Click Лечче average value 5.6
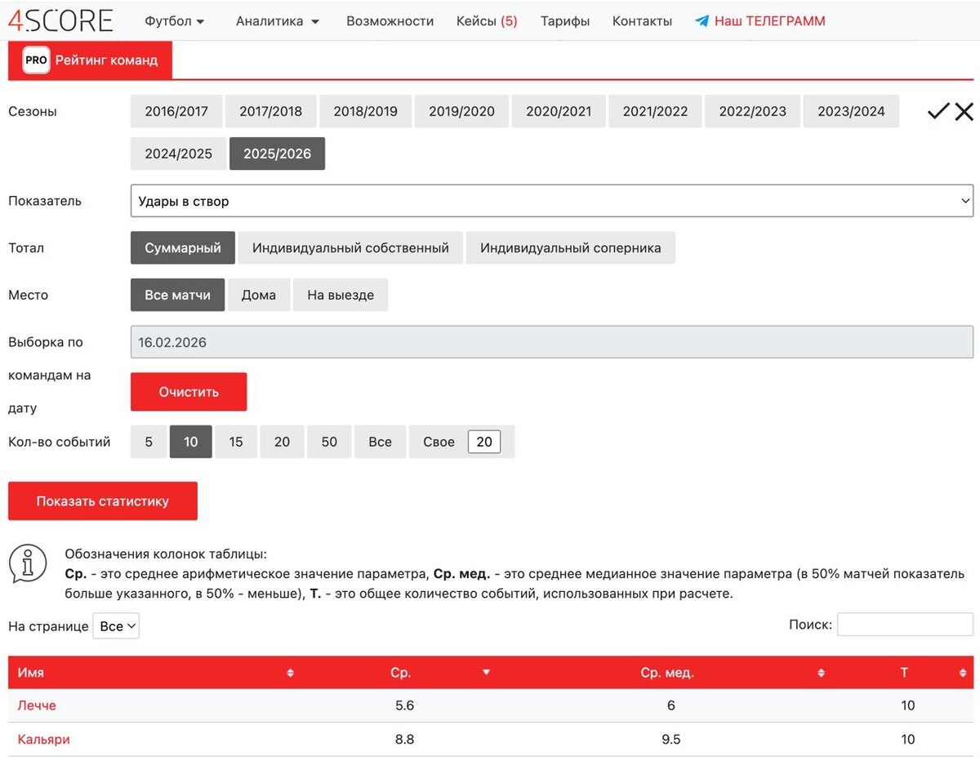The height and width of the screenshot is (761, 980). point(404,705)
